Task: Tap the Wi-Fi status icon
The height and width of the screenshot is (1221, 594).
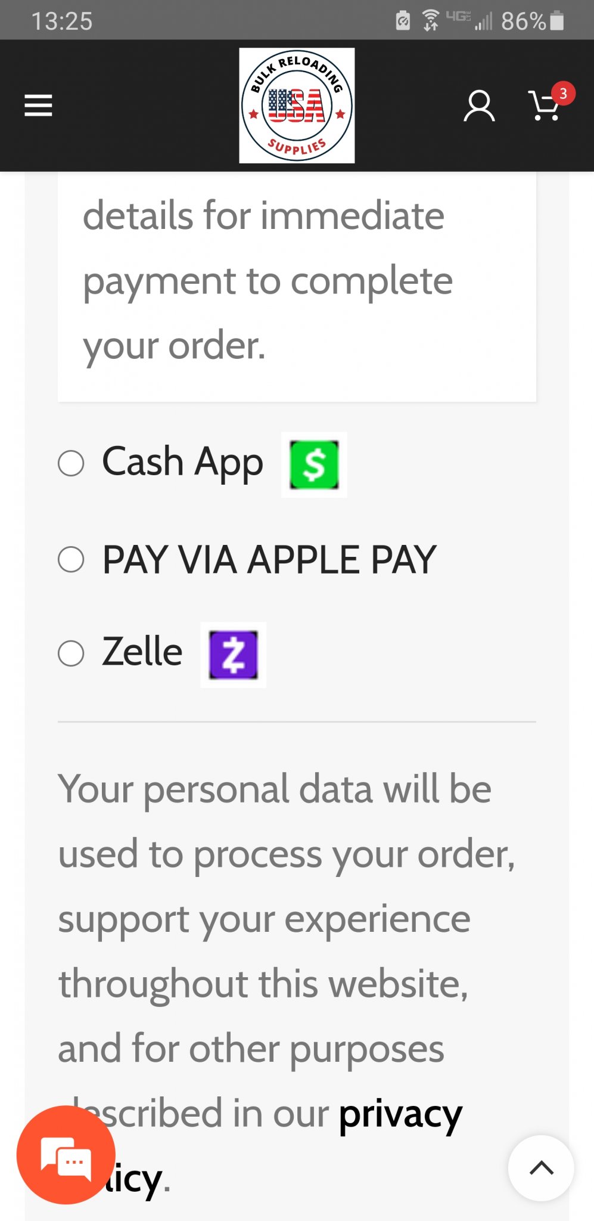Action: (431, 20)
